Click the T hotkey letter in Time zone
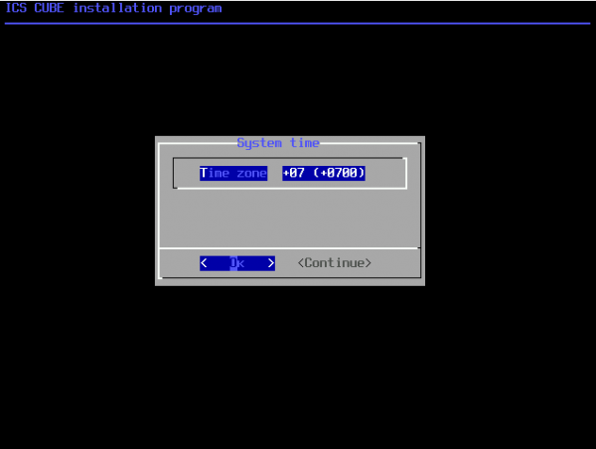The height and width of the screenshot is (449, 596). (204, 173)
